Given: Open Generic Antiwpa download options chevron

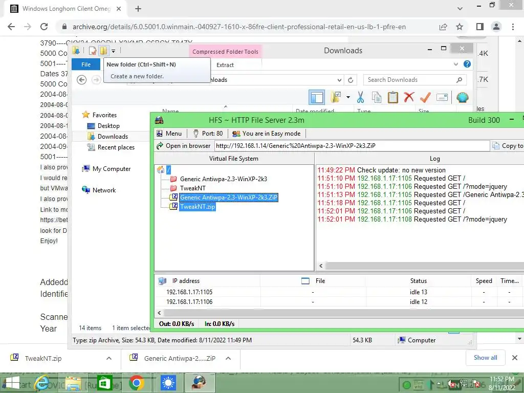Looking at the screenshot, I should point(228,358).
